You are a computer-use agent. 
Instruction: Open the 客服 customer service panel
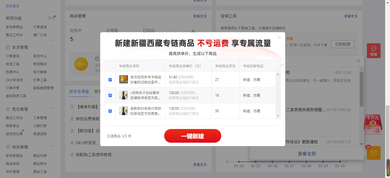tap(373, 51)
